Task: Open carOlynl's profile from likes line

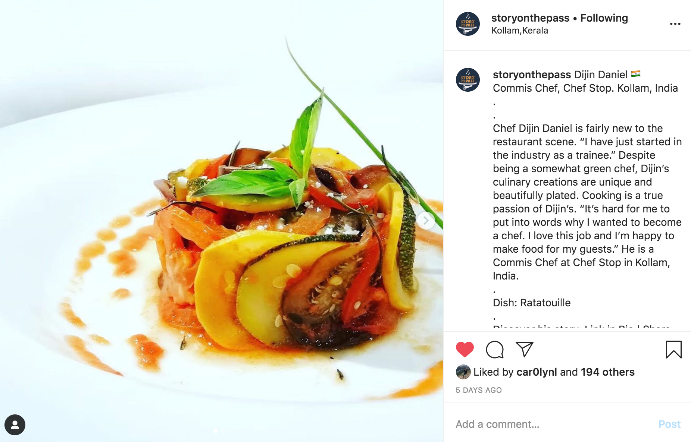Action: [537, 372]
